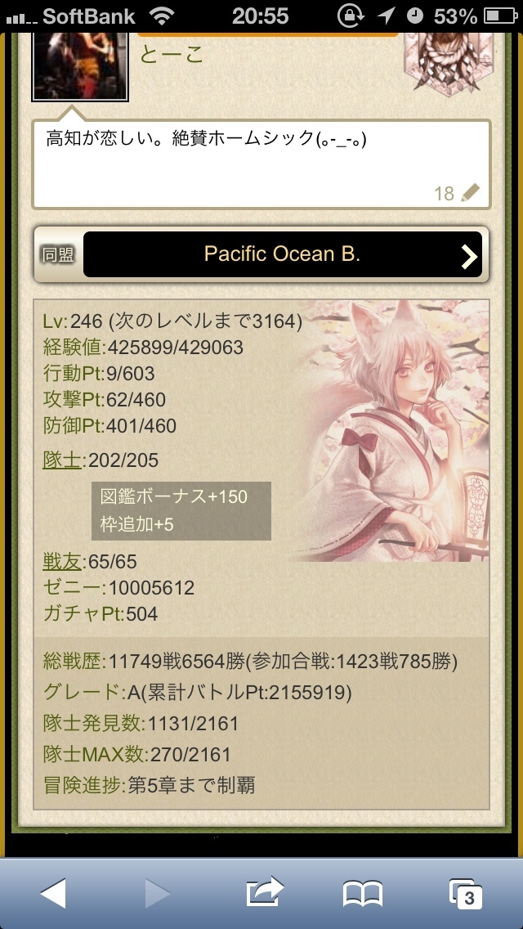Tap the 図鑑ボーナス+150 bonus box
Screen dimensions: 523x929
pyautogui.click(x=181, y=511)
